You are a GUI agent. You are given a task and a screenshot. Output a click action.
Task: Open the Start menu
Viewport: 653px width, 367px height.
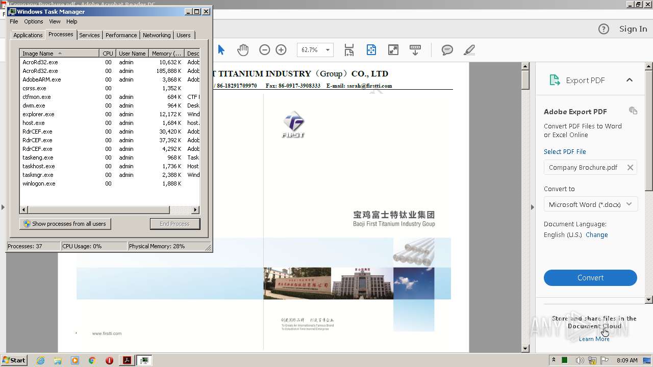(14, 360)
